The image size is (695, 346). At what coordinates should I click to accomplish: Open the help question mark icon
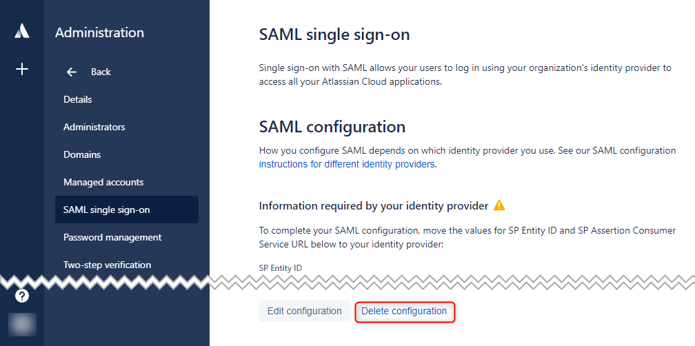22,296
